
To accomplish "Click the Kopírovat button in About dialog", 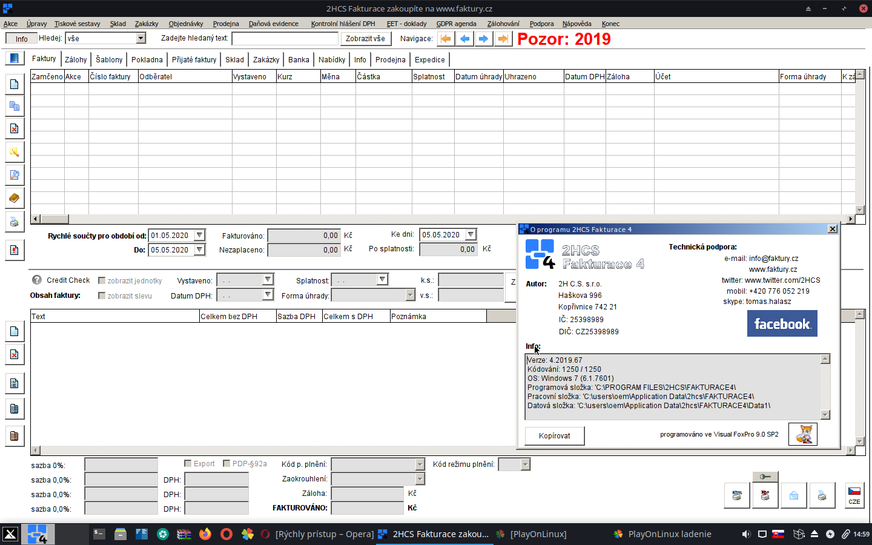I will pyautogui.click(x=554, y=435).
